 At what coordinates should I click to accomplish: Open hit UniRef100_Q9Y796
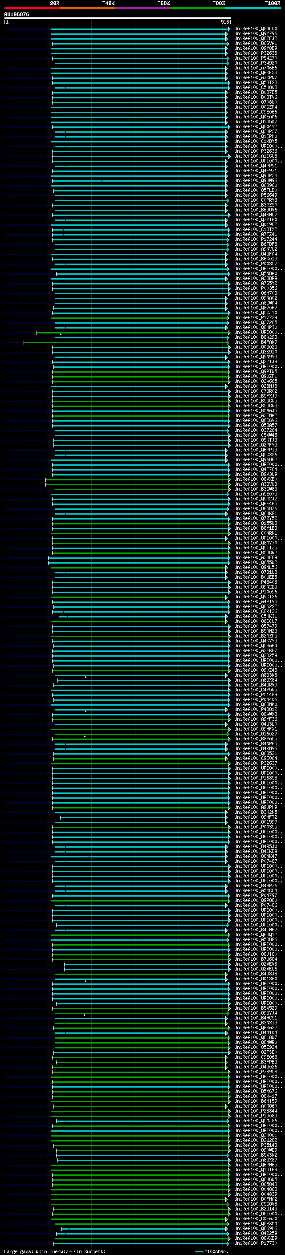point(256,34)
